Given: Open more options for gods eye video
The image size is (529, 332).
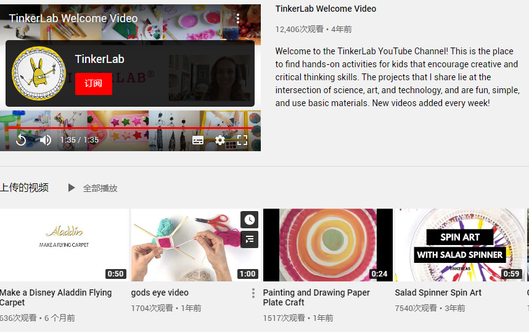Looking at the screenshot, I should [253, 293].
